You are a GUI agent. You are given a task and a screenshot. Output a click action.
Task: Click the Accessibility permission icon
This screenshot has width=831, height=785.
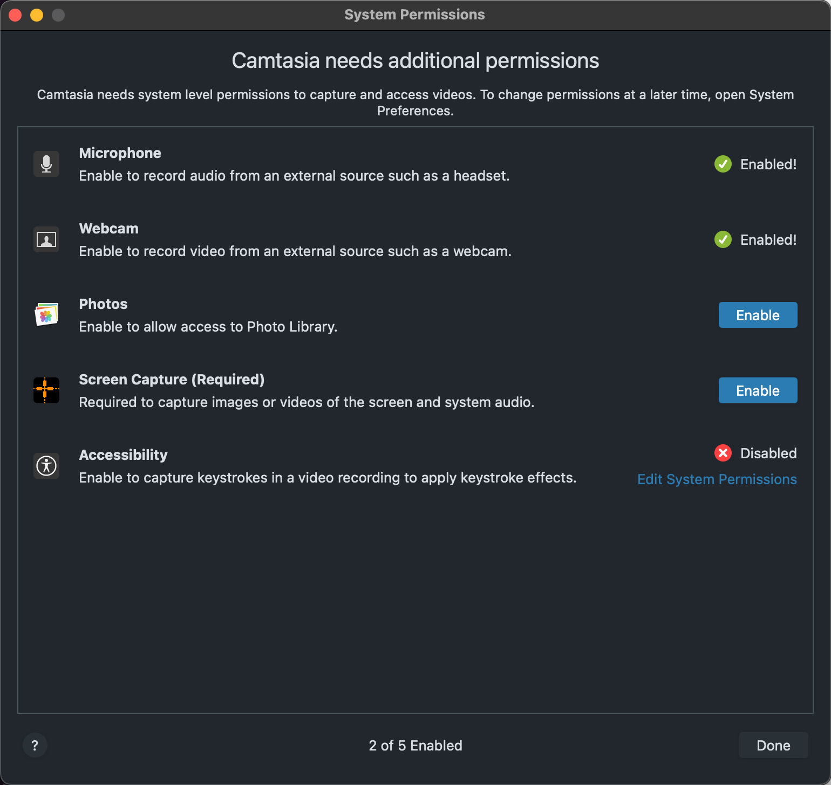pos(46,466)
